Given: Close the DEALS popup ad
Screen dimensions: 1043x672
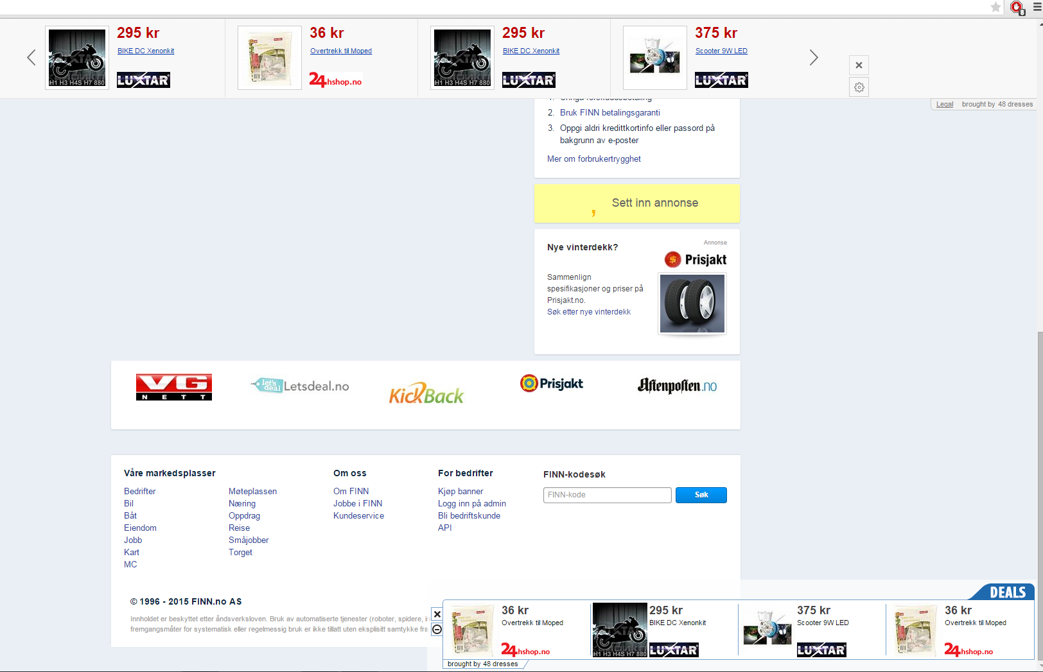Looking at the screenshot, I should (437, 614).
